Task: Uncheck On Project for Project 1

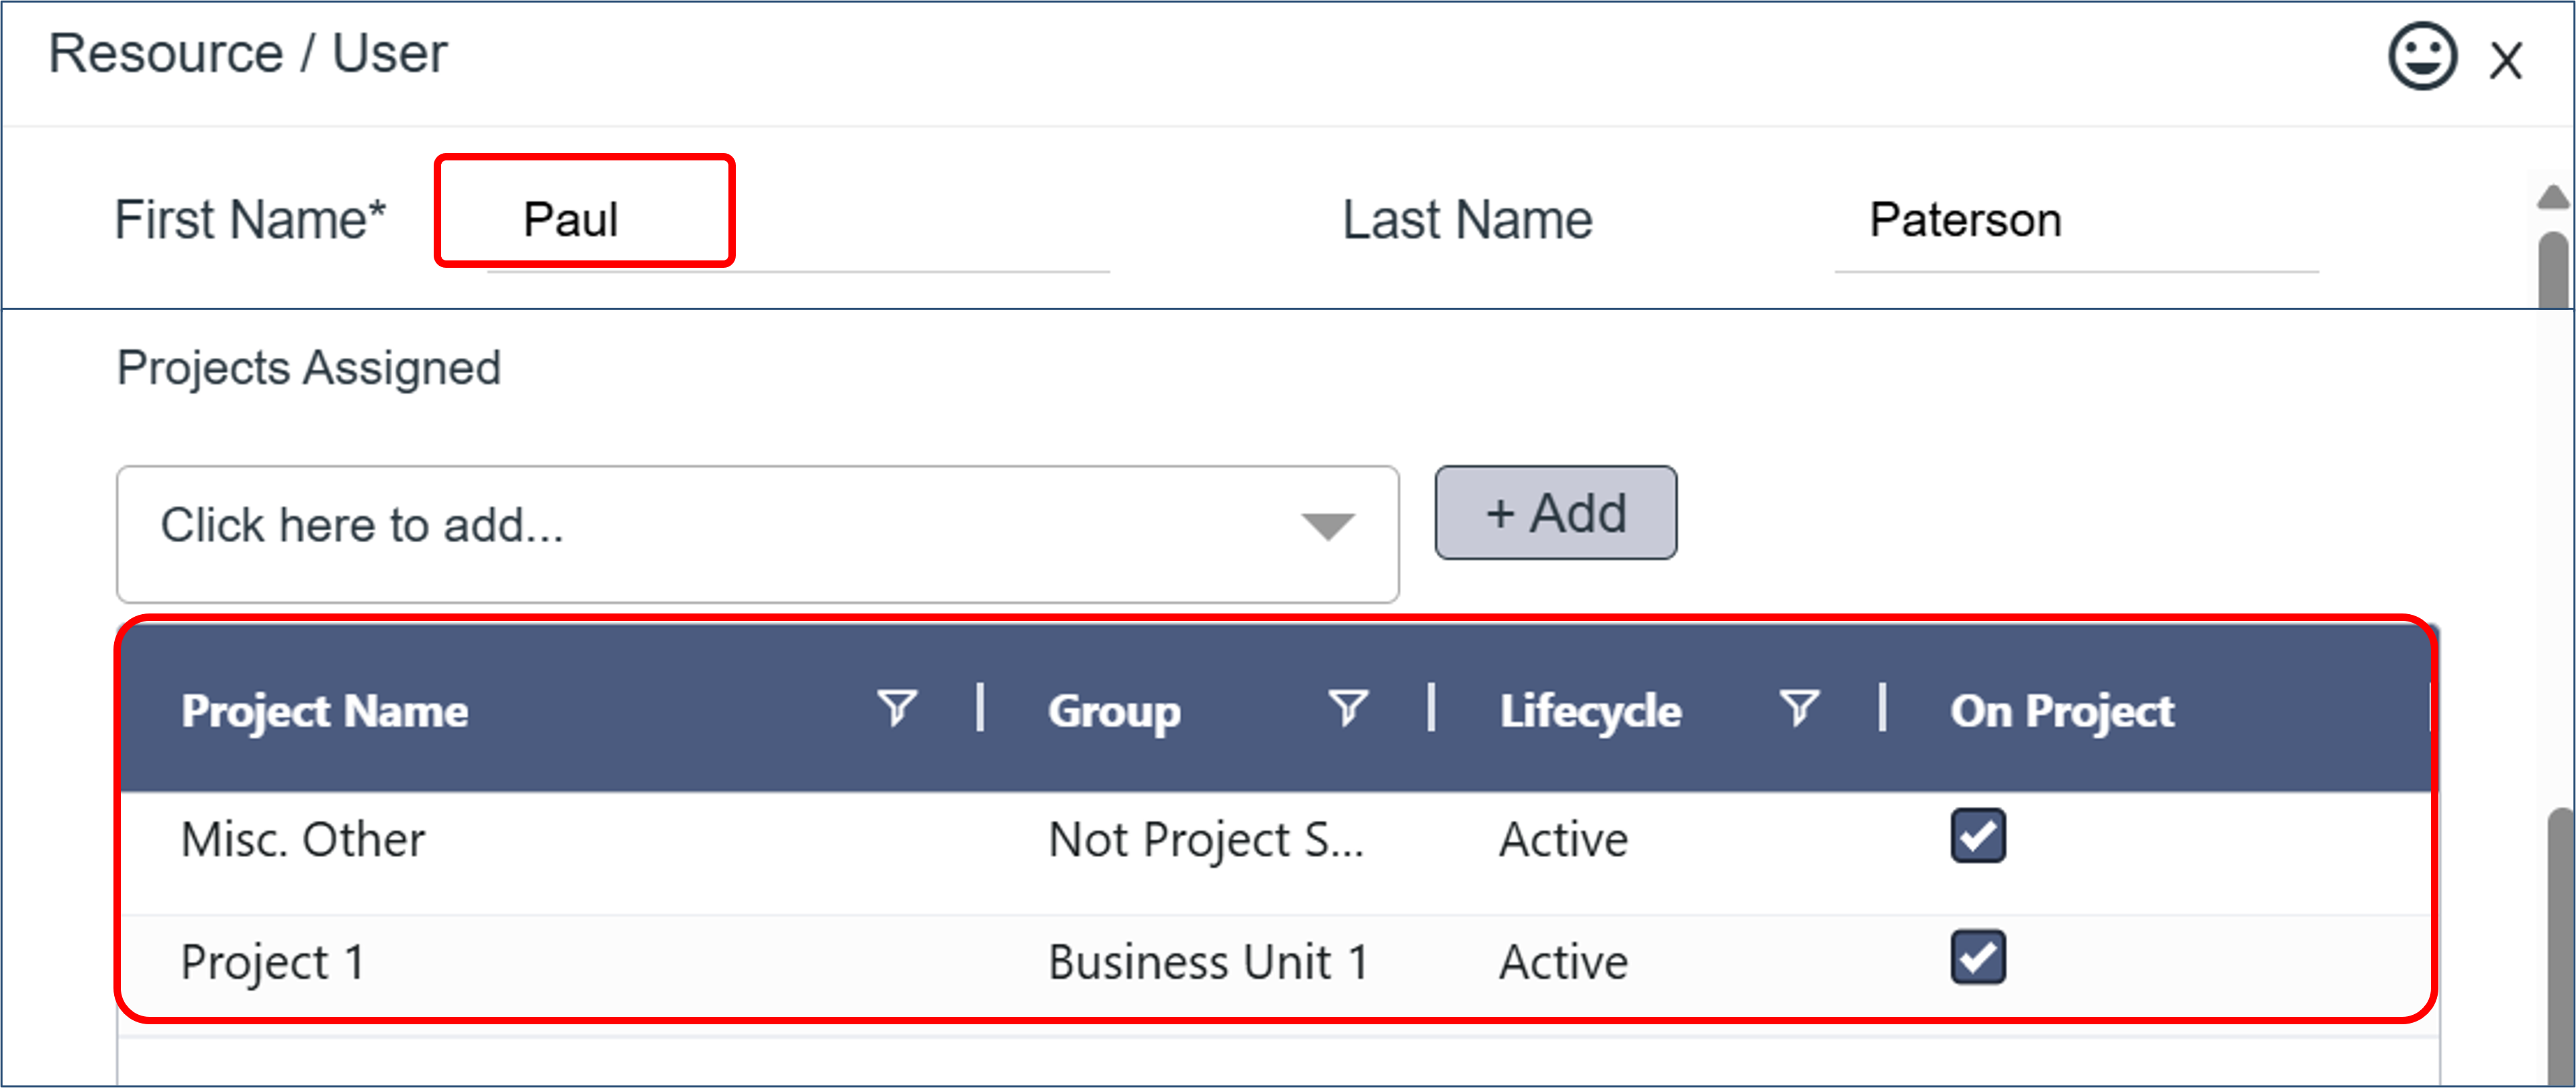Action: click(x=1977, y=958)
